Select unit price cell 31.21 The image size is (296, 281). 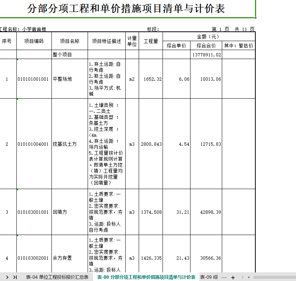[x=176, y=212]
